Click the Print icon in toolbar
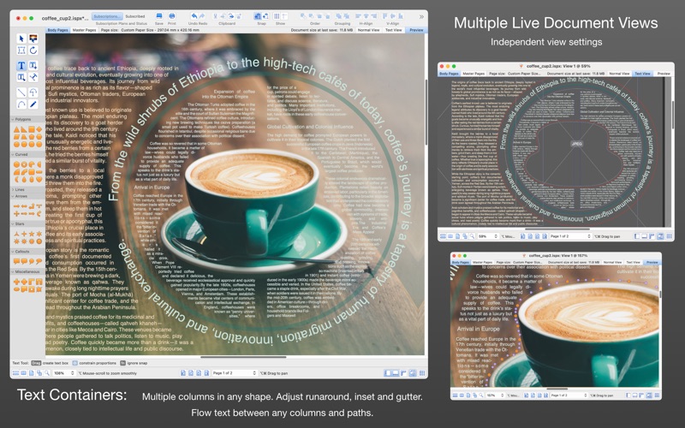 [172, 16]
